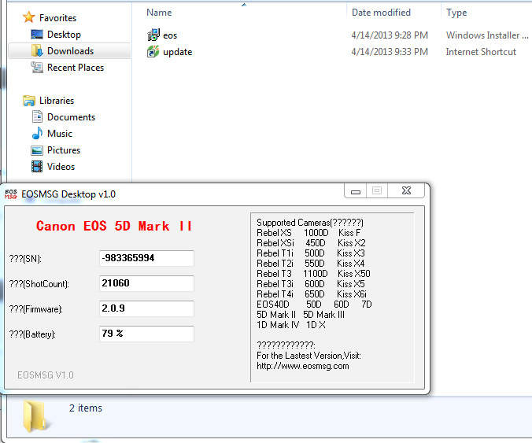Select the file named eos

pyautogui.click(x=170, y=35)
